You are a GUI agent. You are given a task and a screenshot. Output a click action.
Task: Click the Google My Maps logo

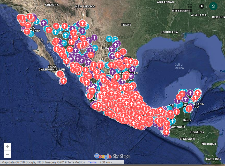coord(112,156)
